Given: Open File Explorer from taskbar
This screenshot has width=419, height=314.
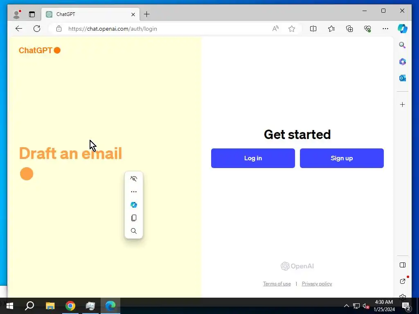Looking at the screenshot, I should [x=50, y=306].
